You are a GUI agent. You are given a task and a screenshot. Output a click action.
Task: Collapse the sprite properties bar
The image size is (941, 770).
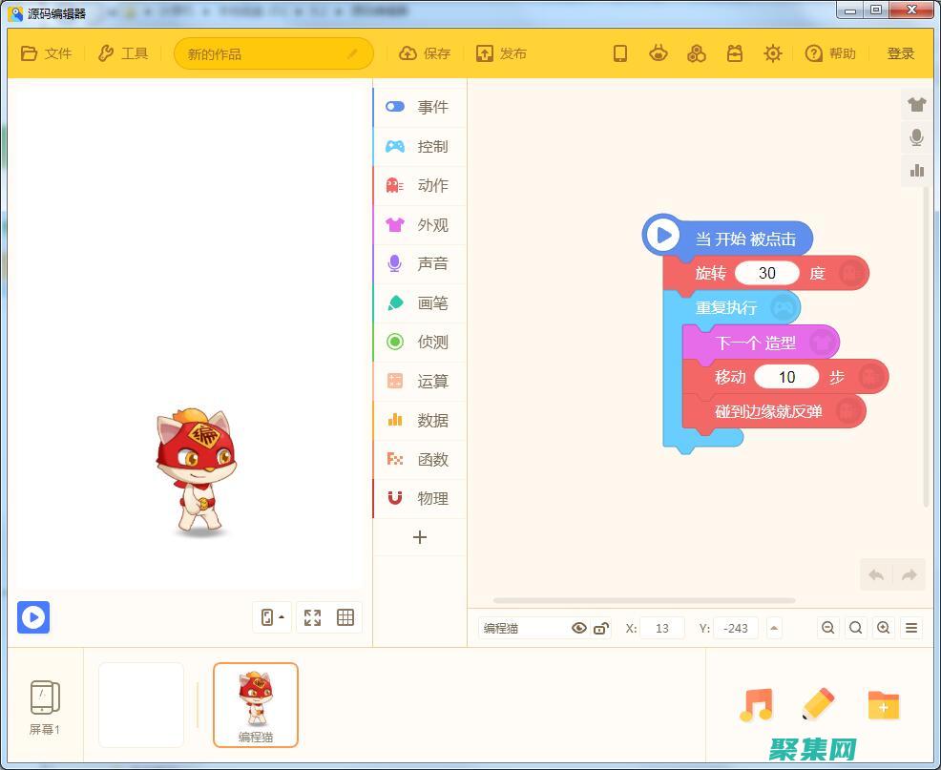(773, 628)
